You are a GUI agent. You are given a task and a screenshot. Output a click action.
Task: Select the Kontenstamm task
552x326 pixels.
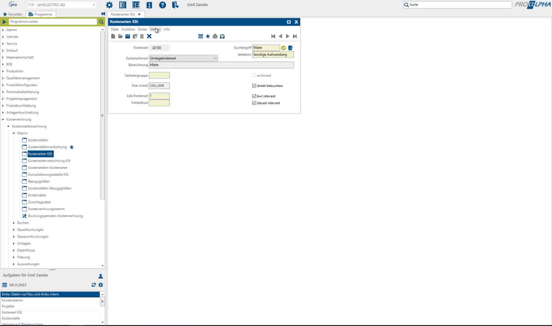pos(50,300)
